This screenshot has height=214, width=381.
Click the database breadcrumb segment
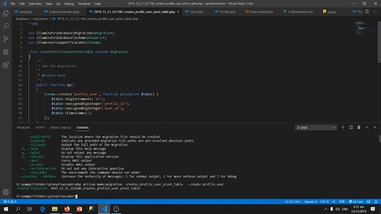point(22,18)
